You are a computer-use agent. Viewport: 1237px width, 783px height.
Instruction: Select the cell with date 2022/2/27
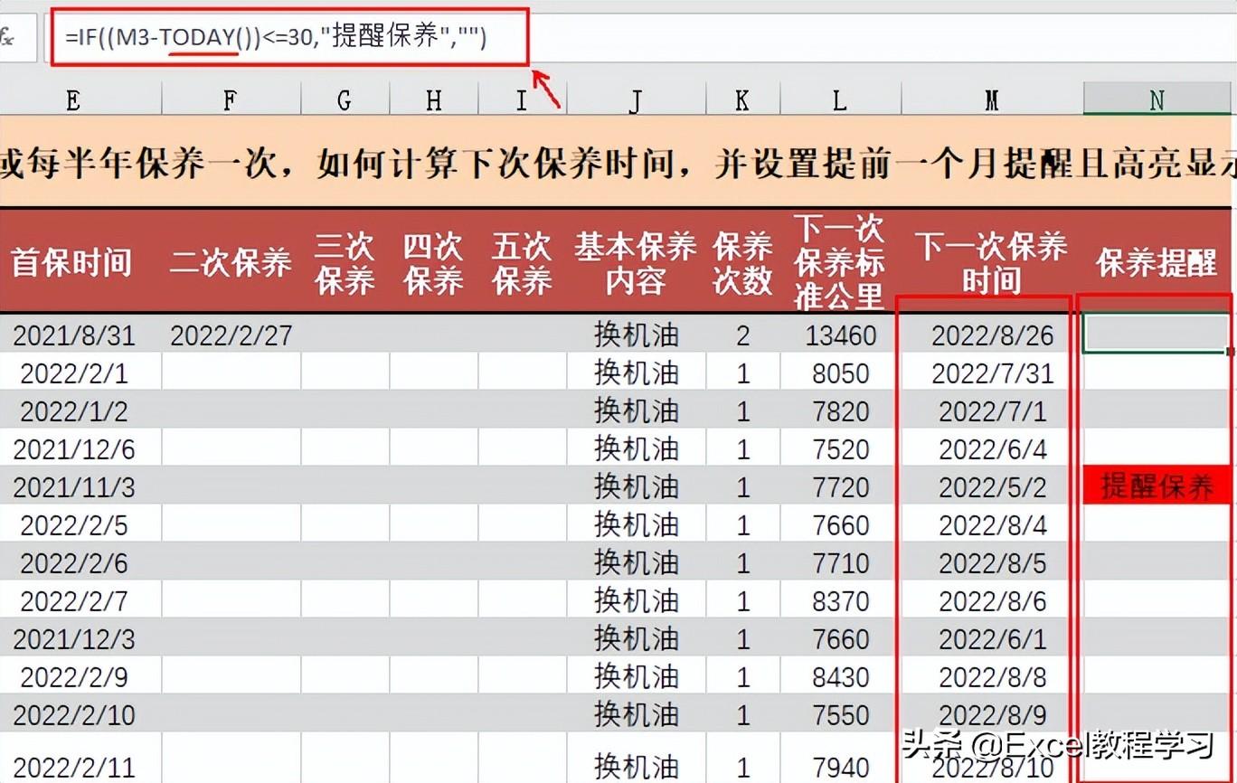click(x=231, y=335)
